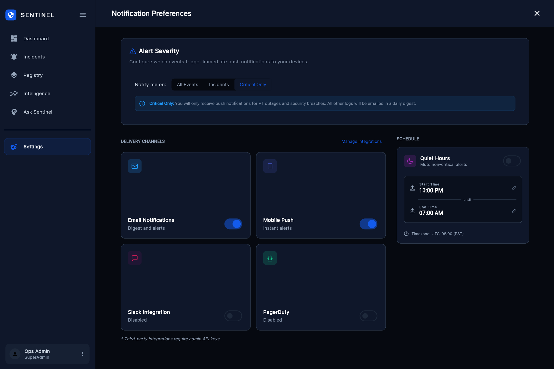Open Incidents from the sidebar

pos(34,57)
